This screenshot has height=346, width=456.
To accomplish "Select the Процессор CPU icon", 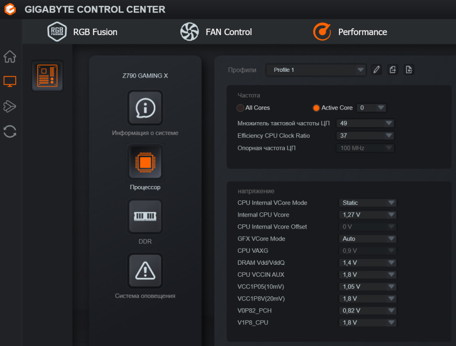I will coord(145,162).
